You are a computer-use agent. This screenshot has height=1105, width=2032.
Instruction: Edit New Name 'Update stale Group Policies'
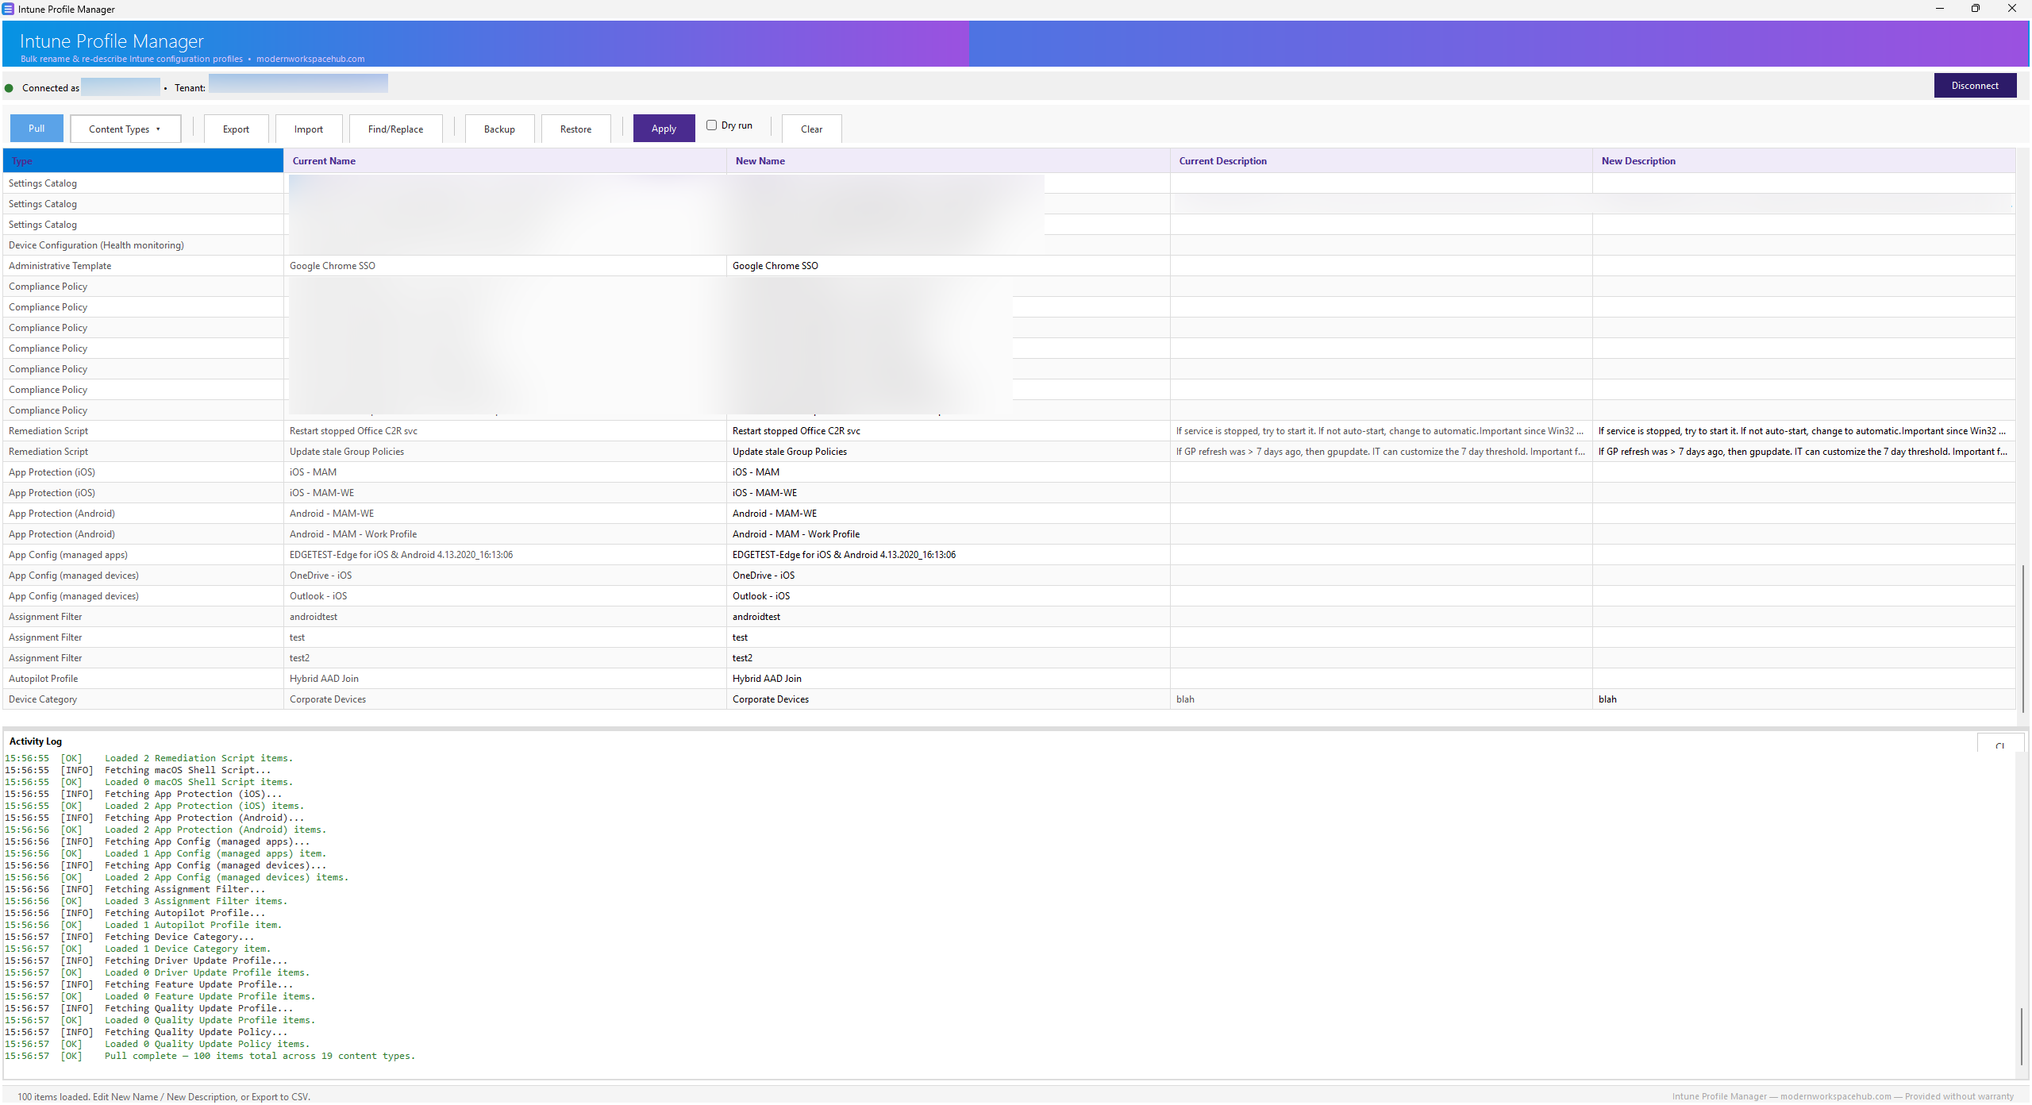tap(949, 452)
